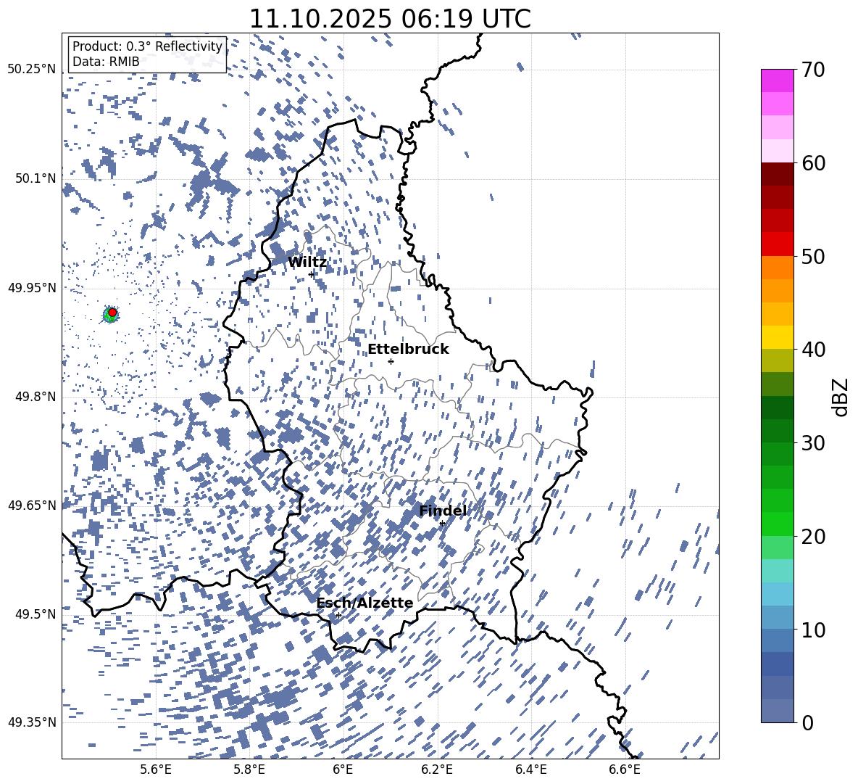Image resolution: width=858 pixels, height=784 pixels.
Task: Click the 'Product: 0.3° Reflectivity' text
Action: [x=147, y=46]
